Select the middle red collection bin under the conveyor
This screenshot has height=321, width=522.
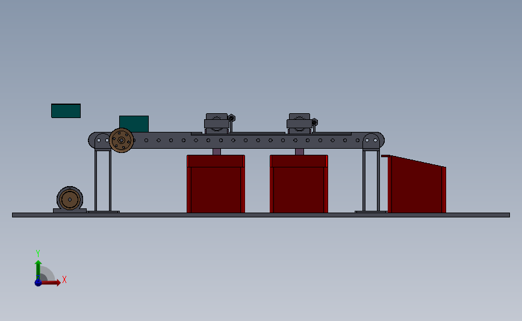click(x=299, y=184)
